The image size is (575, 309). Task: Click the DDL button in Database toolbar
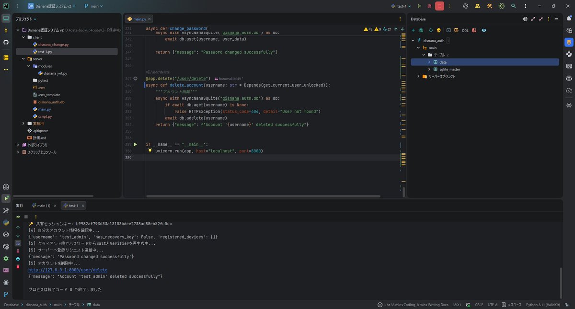pyautogui.click(x=465, y=30)
